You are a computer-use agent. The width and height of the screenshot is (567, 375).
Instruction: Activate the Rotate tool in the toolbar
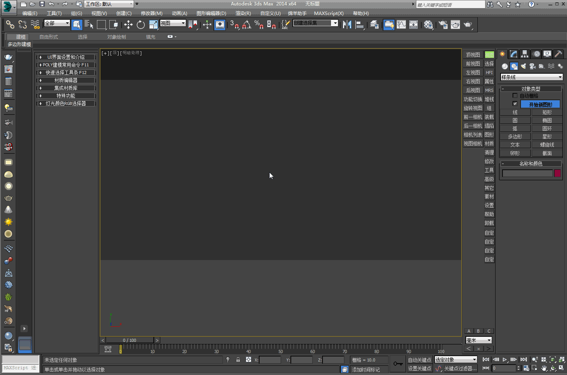(141, 25)
